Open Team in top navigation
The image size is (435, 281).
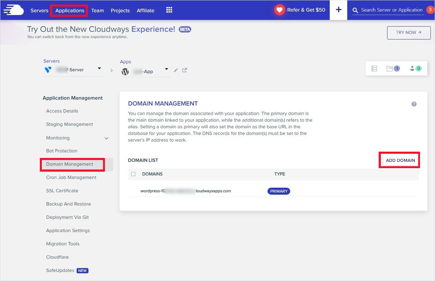(x=98, y=10)
